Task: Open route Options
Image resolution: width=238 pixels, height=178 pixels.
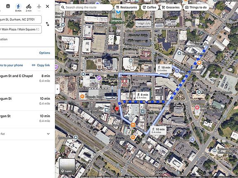Action: (45, 53)
